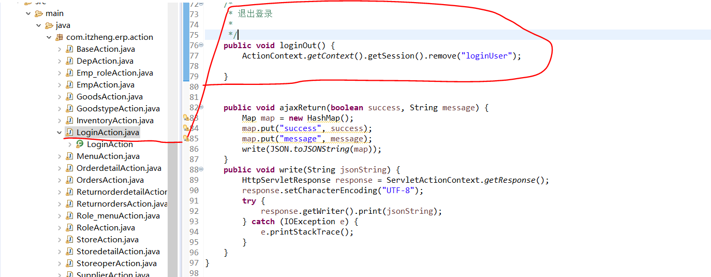Click the 退出登录 comment text
Viewport: 711px width, 277px height.
(x=255, y=14)
